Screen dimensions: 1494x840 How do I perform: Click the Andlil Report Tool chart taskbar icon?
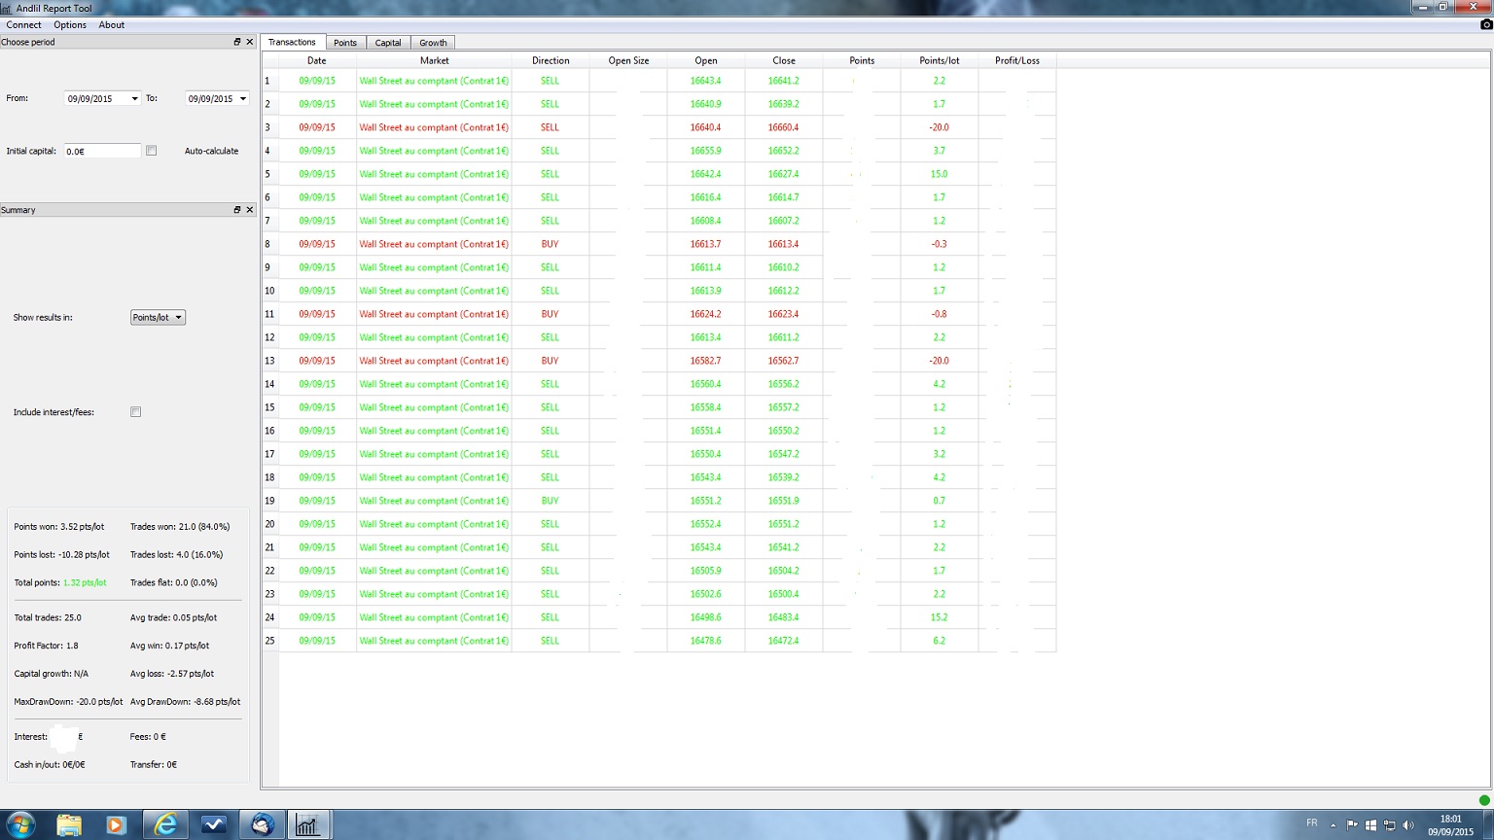pyautogui.click(x=307, y=824)
